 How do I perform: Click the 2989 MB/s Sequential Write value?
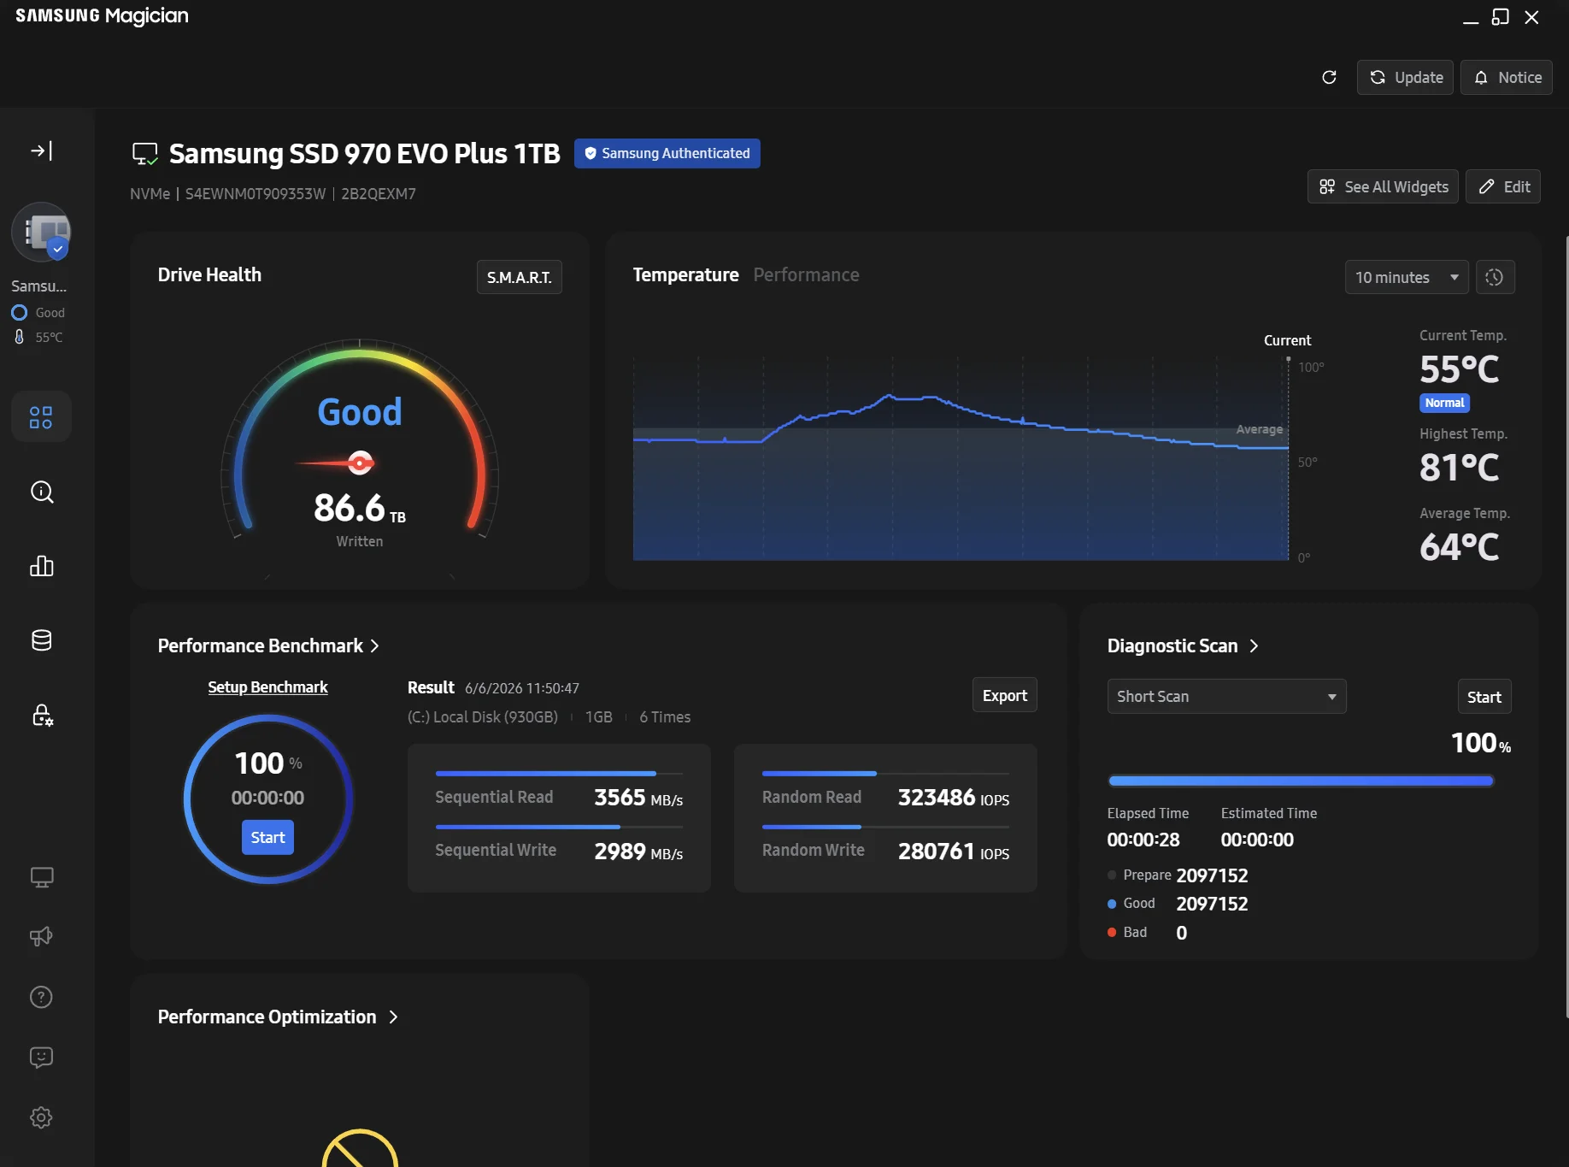coord(638,852)
